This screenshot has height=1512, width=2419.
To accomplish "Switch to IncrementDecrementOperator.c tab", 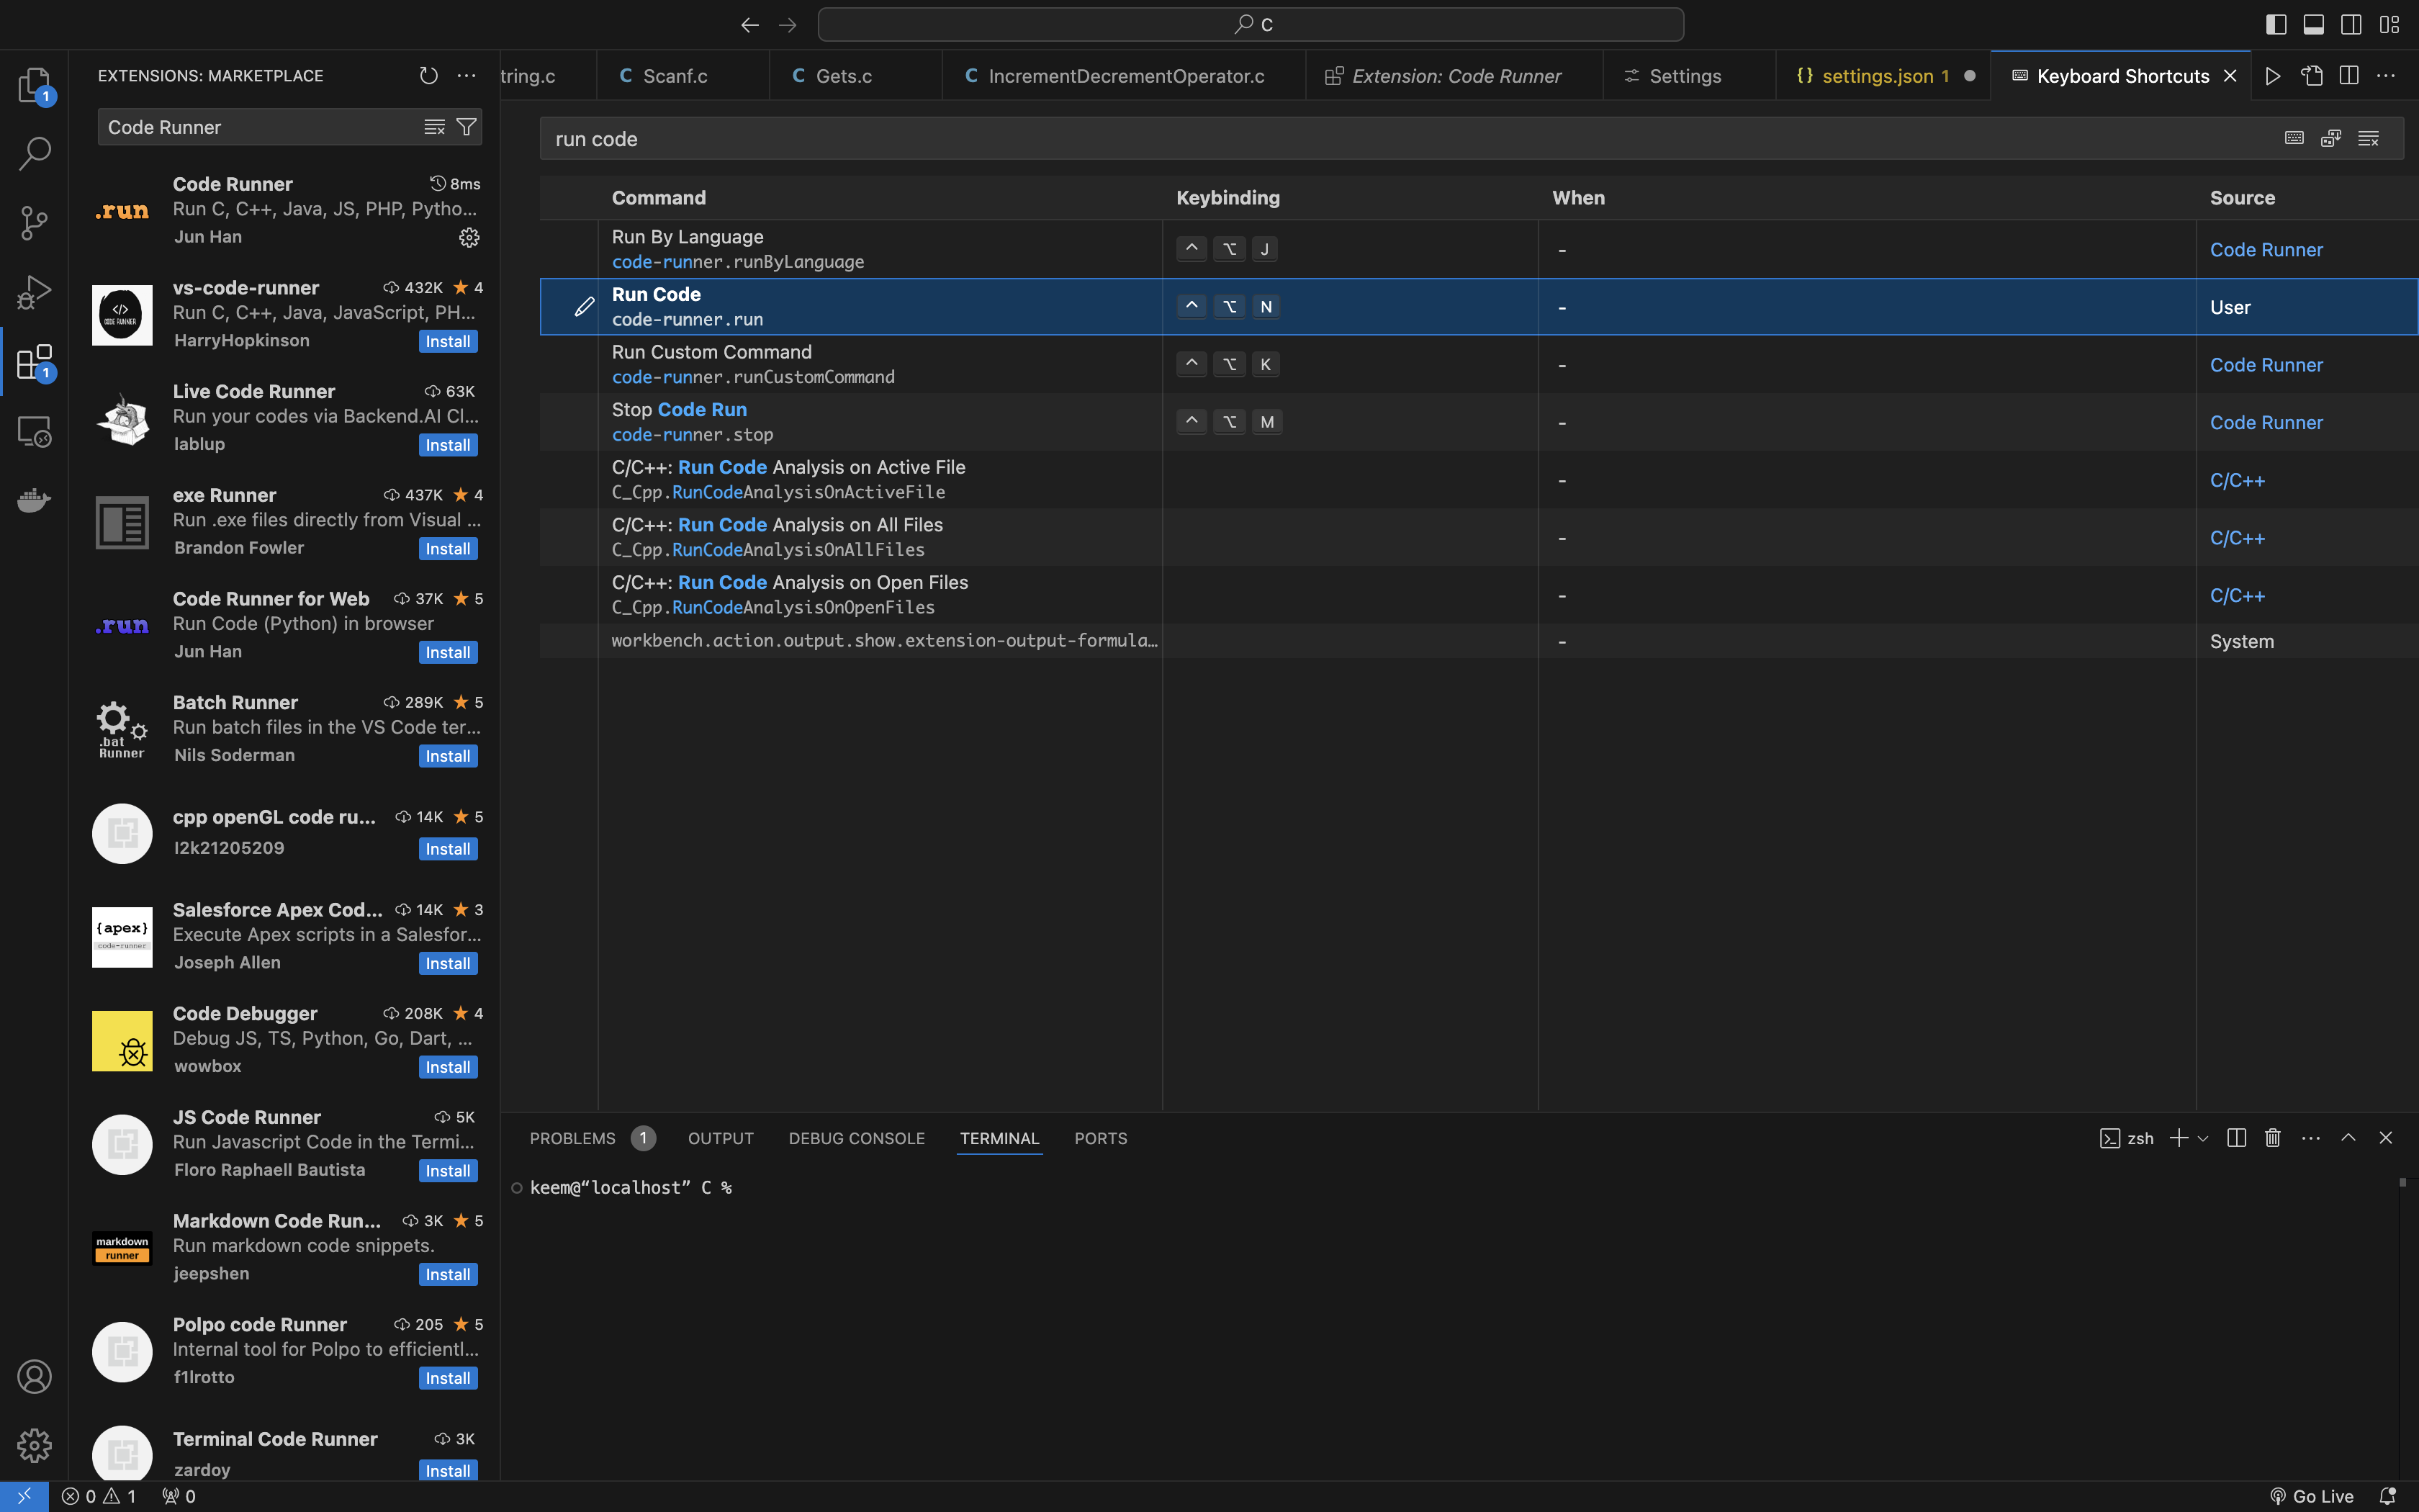I will [x=1124, y=76].
